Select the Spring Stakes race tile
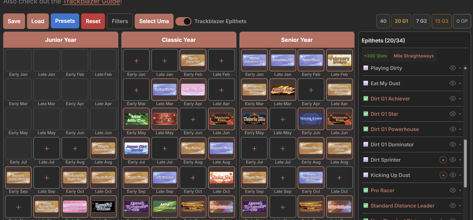Viewport: 473px width, 220px height. [x=164, y=90]
